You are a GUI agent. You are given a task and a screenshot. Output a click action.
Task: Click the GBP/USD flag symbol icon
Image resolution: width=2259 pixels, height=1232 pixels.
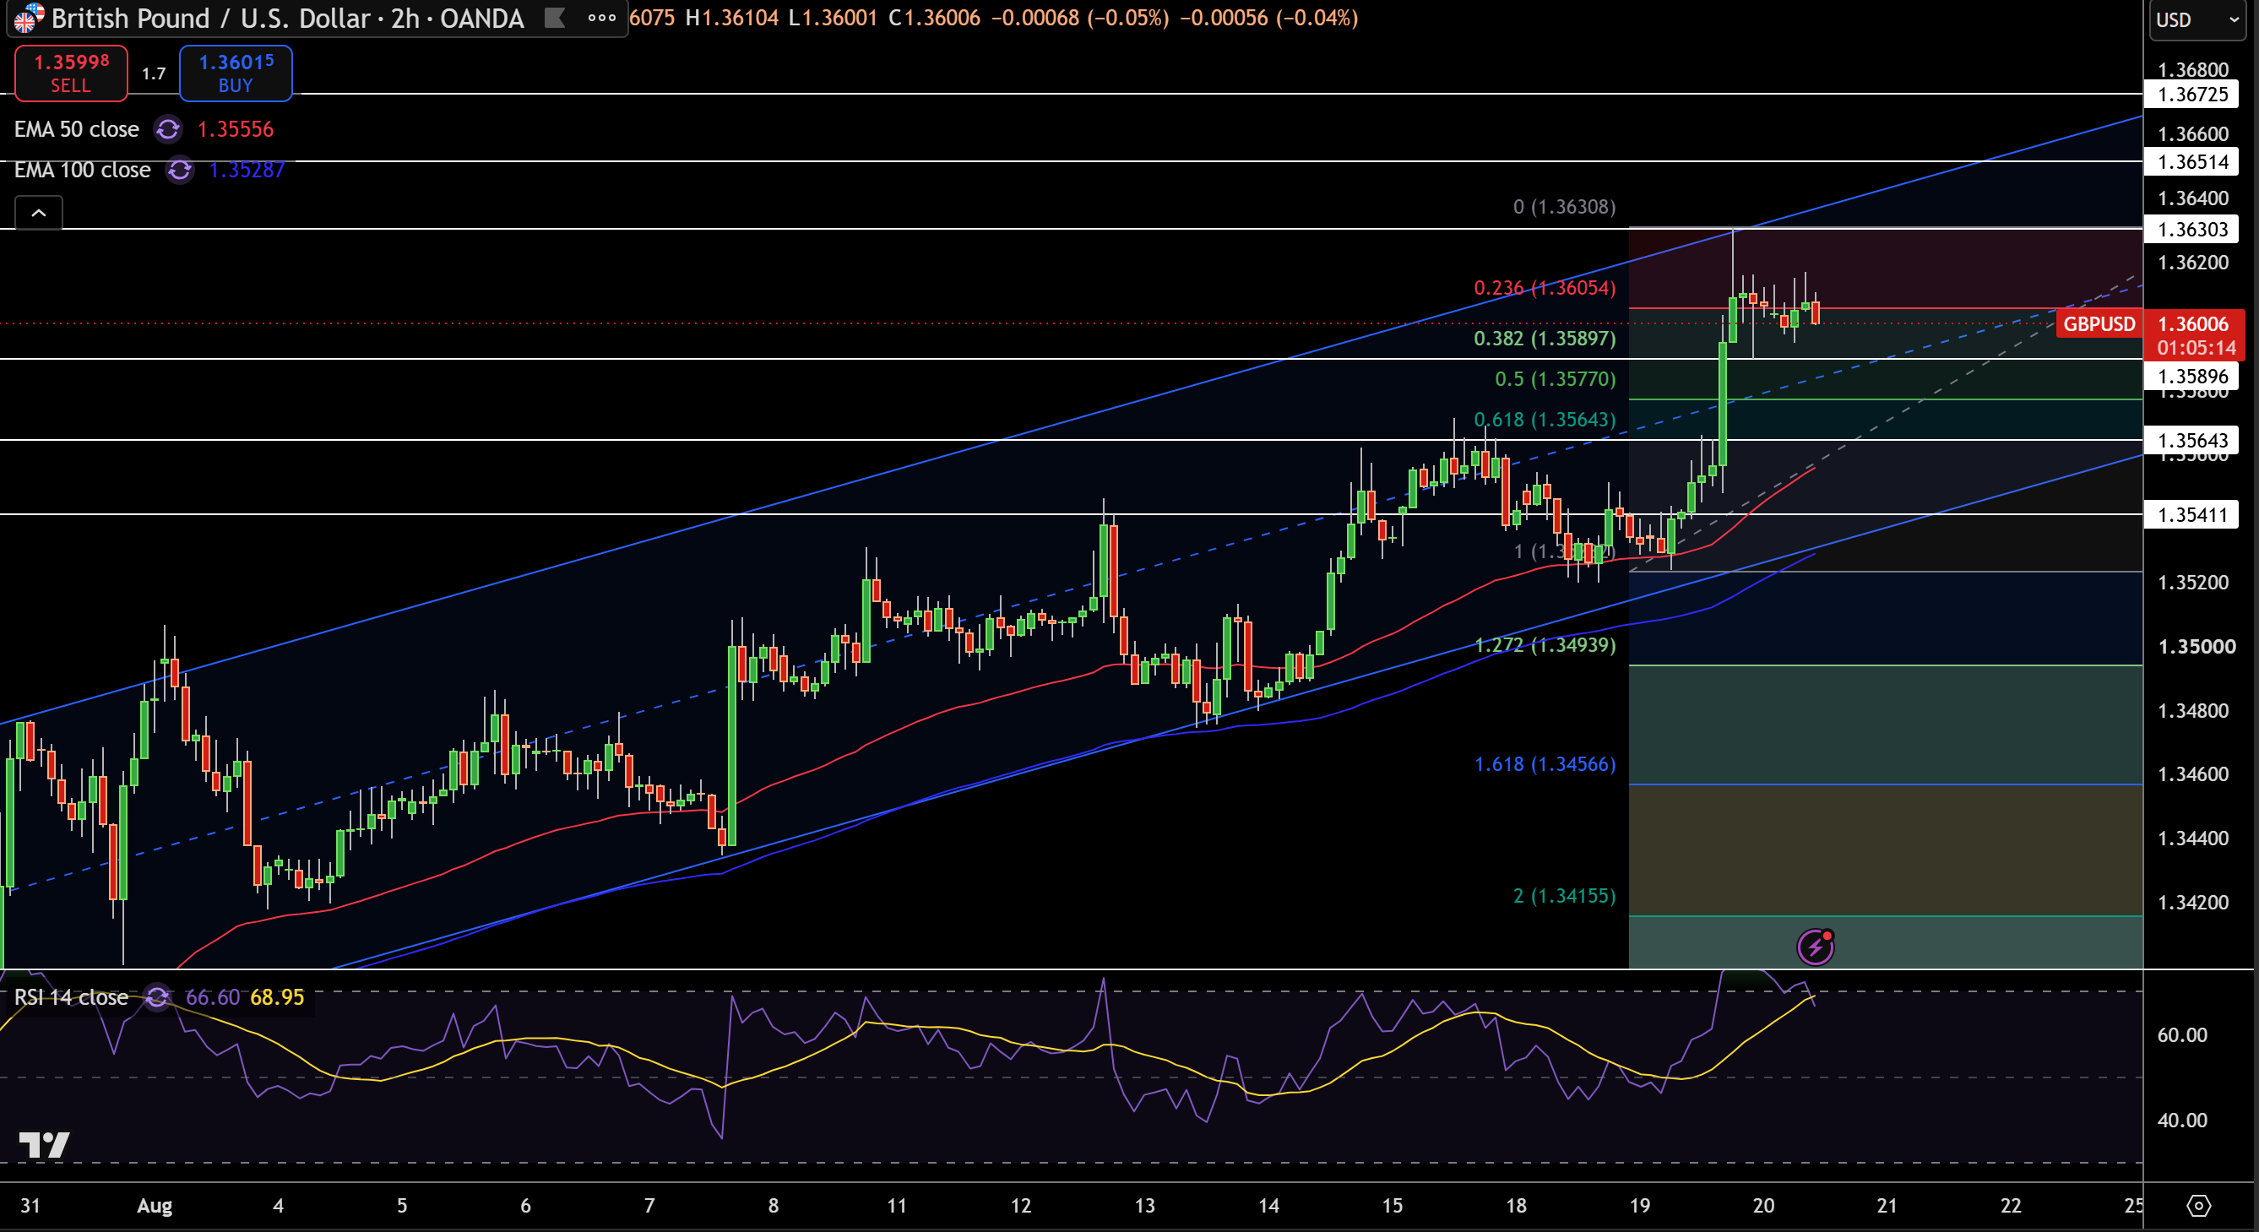pyautogui.click(x=28, y=17)
